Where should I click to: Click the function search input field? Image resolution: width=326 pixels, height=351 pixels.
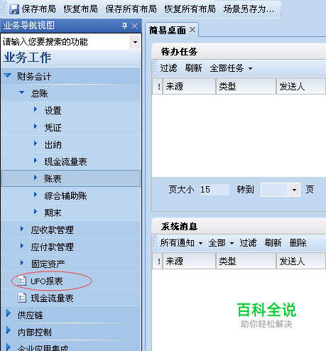click(65, 42)
